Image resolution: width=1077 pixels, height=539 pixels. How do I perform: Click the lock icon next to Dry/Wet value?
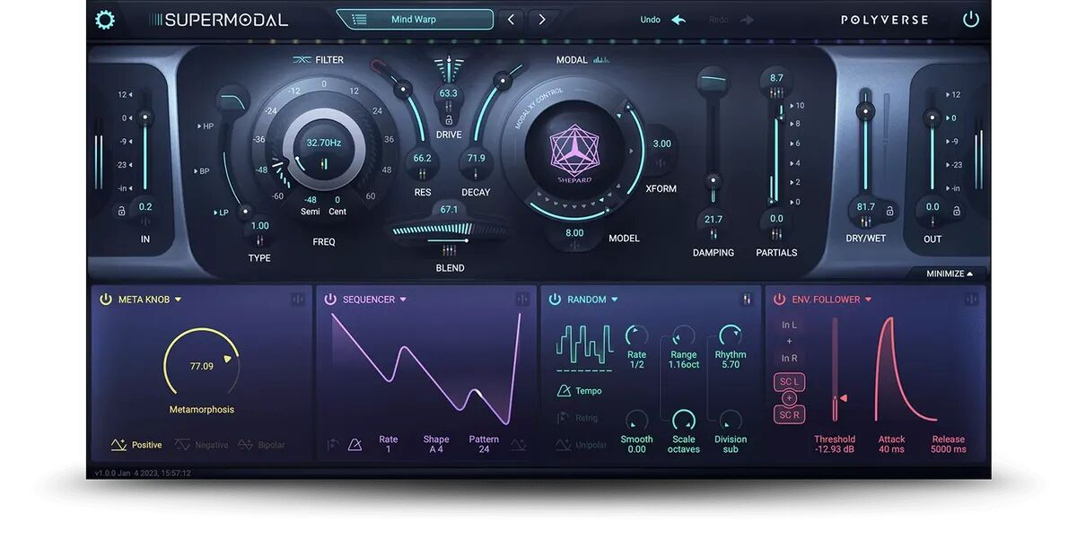pos(889,211)
